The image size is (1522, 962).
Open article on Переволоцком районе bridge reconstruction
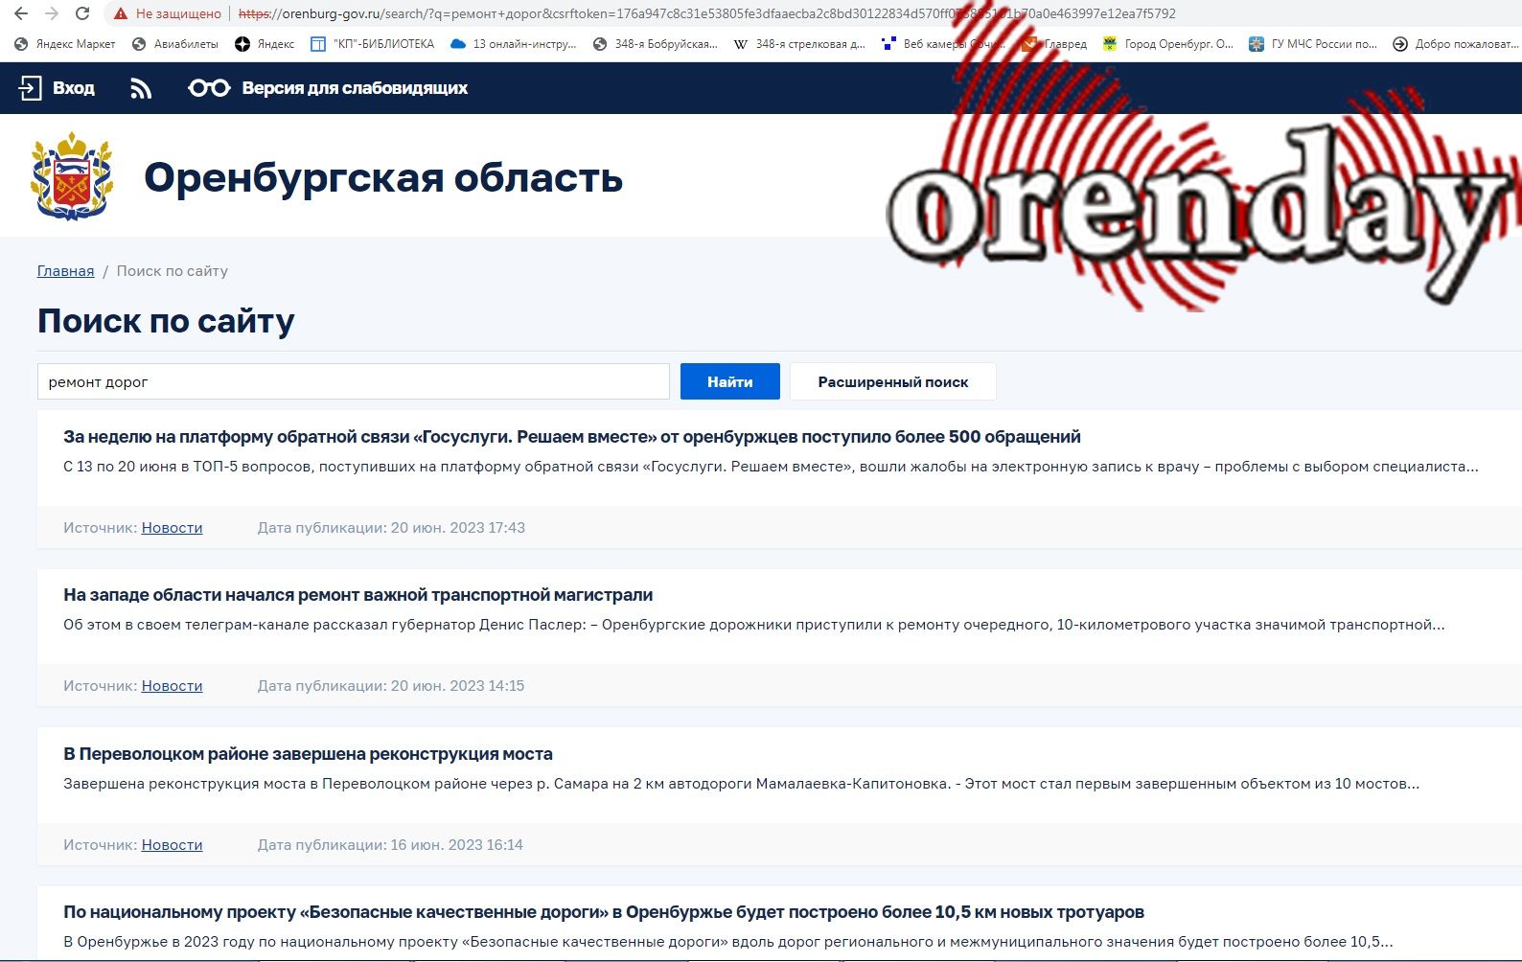point(308,754)
